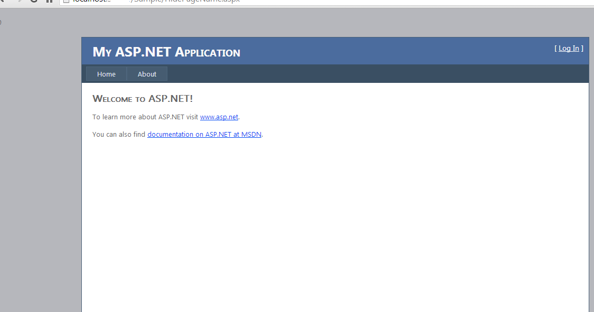Screen dimensions: 594x312
Task: Open documentation on ASP.NET at MSDN link
Action: coord(204,135)
